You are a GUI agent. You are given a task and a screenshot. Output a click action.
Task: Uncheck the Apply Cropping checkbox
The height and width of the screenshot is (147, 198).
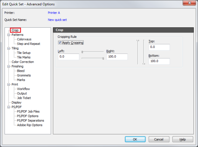click(60, 43)
